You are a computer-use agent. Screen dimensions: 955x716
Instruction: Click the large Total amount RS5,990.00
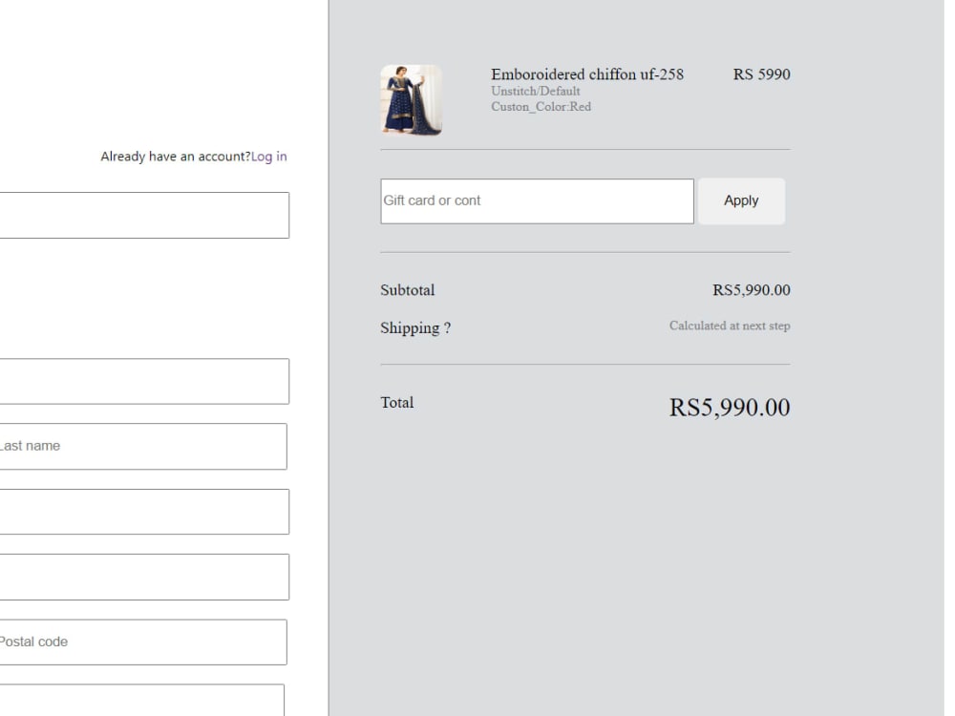(x=729, y=408)
